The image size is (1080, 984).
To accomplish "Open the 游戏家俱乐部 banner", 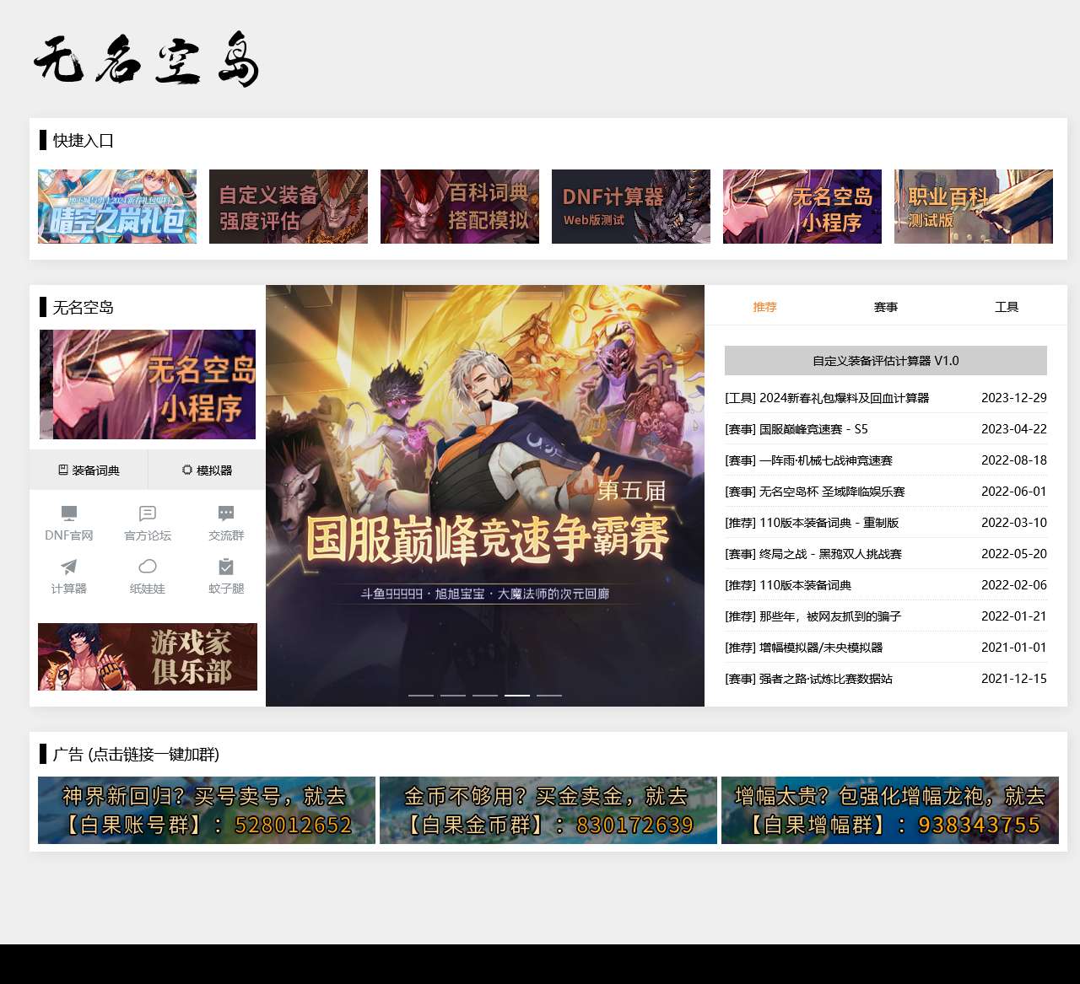I will [148, 657].
